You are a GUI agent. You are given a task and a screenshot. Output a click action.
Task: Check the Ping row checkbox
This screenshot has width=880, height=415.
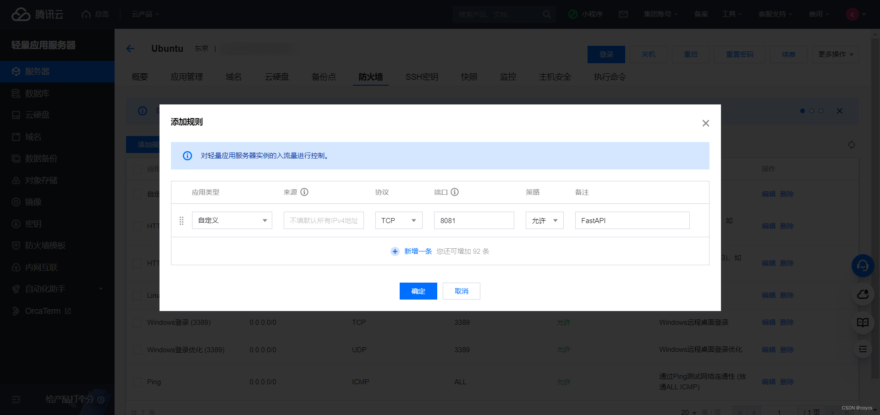coord(137,382)
